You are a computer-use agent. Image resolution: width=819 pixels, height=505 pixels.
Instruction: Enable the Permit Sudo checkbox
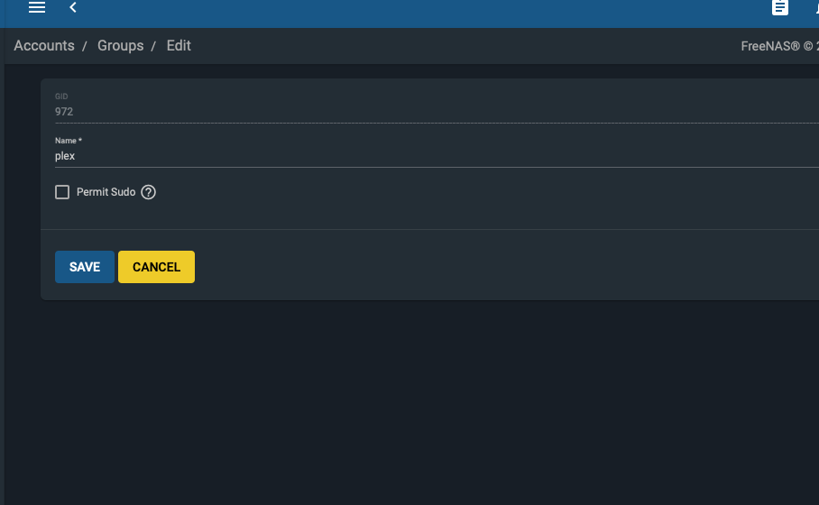coord(62,192)
